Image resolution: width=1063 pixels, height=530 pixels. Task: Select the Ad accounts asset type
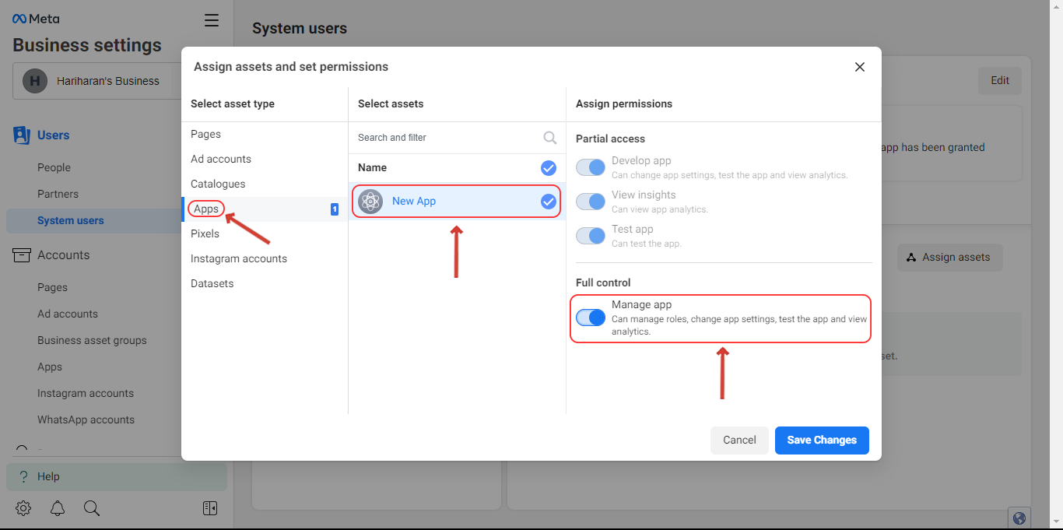click(x=265, y=159)
